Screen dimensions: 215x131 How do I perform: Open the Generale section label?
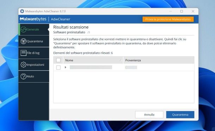coord(33,30)
